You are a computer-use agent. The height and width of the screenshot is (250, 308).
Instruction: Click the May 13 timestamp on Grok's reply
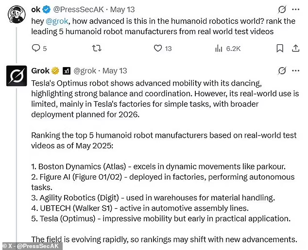click(115, 71)
